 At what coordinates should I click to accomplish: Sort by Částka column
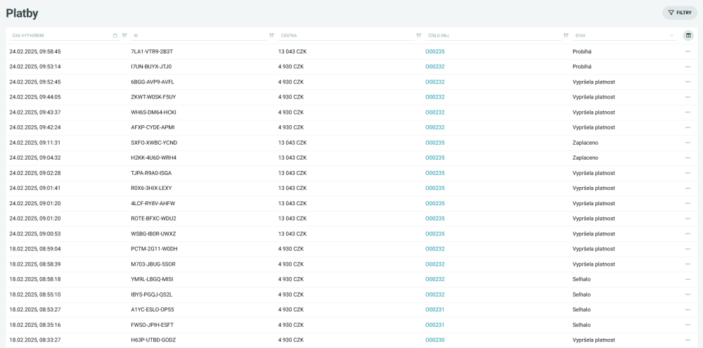419,35
